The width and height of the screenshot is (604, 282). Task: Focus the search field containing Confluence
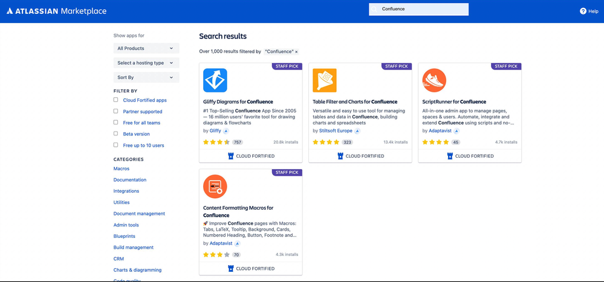[x=419, y=9]
